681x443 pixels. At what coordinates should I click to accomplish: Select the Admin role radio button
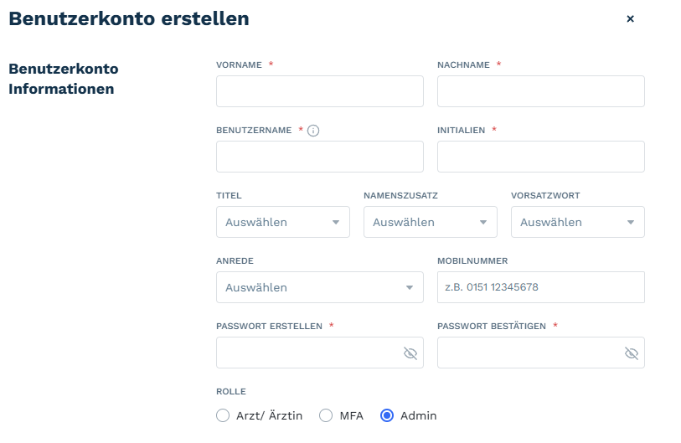pos(387,415)
